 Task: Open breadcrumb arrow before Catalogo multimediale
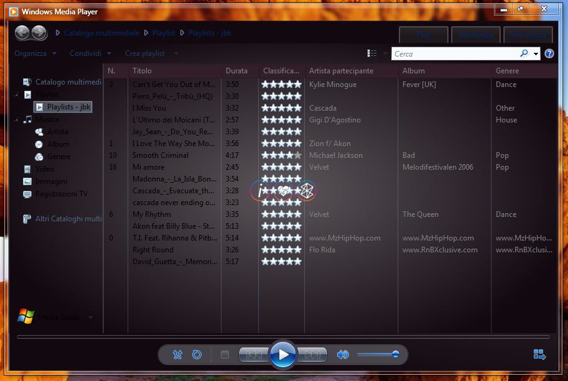pyautogui.click(x=58, y=33)
